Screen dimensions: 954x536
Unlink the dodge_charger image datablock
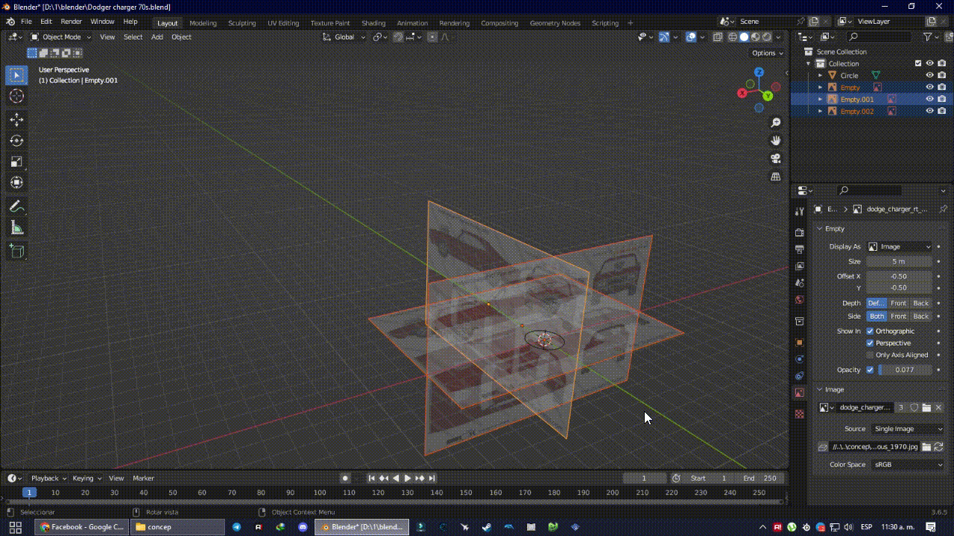coord(938,407)
